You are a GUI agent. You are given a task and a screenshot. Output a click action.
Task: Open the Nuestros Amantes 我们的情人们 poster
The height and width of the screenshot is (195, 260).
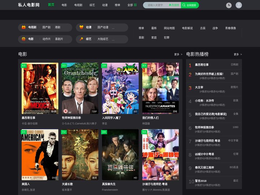[160, 88]
